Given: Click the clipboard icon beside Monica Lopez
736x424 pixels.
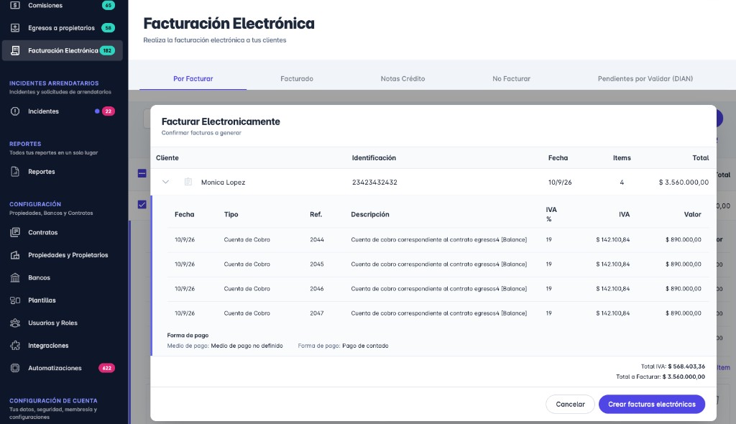Looking at the screenshot, I should 188,182.
